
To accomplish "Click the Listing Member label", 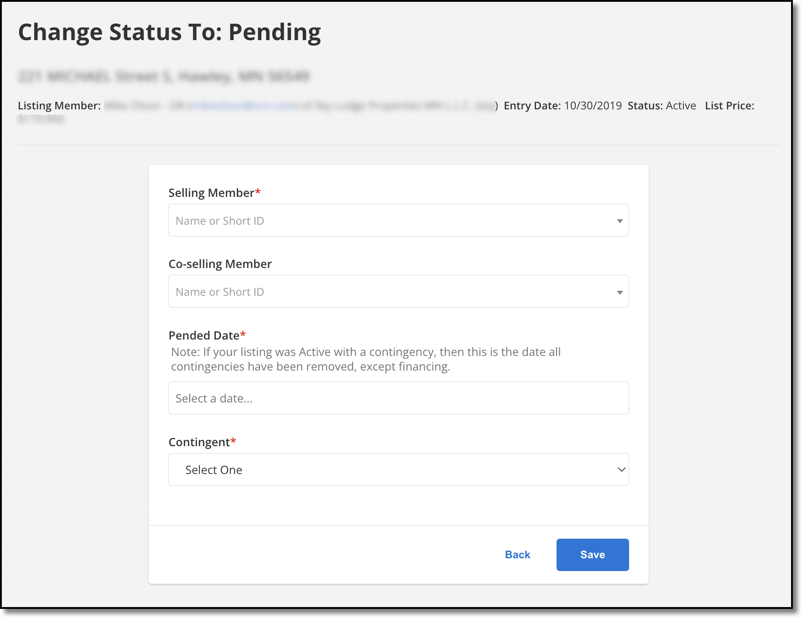I will click(59, 106).
